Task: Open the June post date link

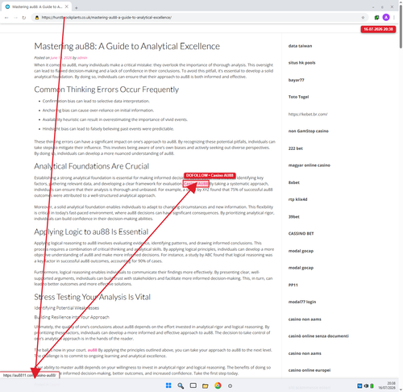Action: point(61,57)
